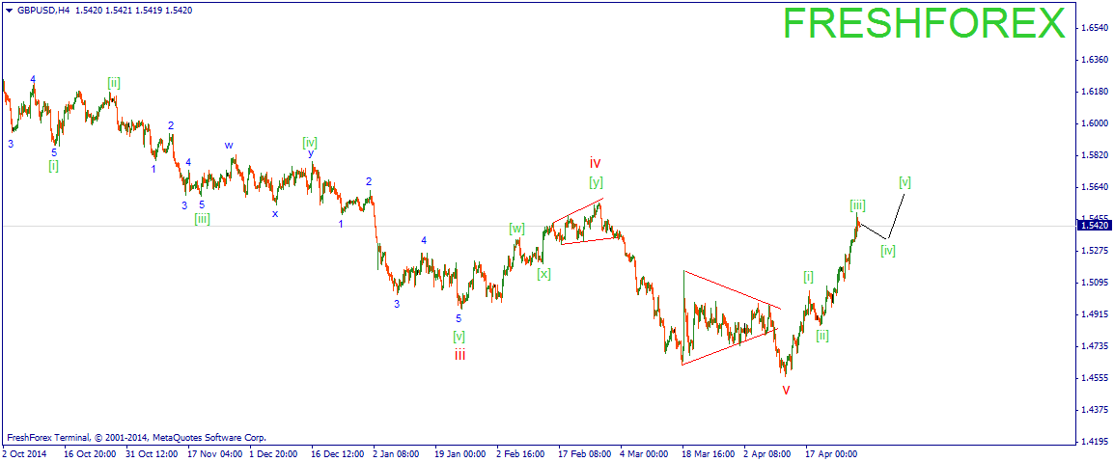The height and width of the screenshot is (462, 1114).
Task: Click the 1.6540 price scale label
Action: tap(1093, 28)
